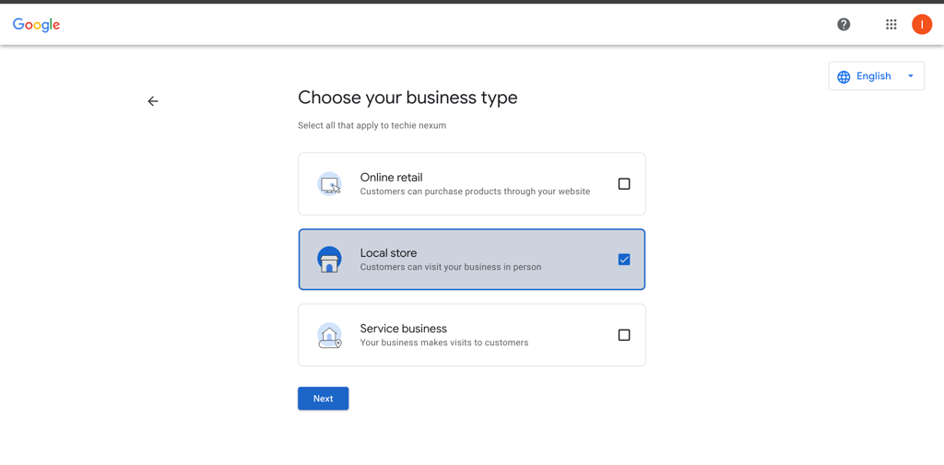Click the Service business house icon

(x=329, y=335)
